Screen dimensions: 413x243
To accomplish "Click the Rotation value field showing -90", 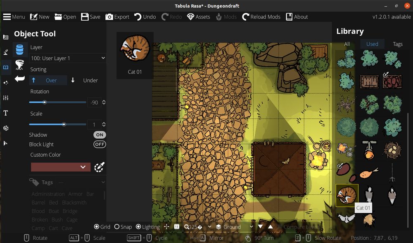I will (94, 102).
